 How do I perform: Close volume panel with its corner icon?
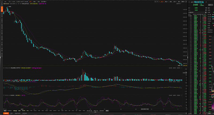coord(182,68)
